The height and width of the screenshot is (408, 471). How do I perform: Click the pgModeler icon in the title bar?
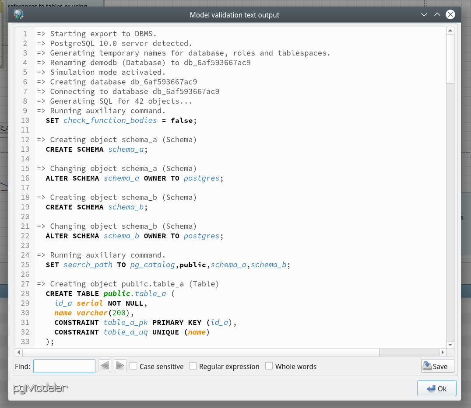coord(18,14)
